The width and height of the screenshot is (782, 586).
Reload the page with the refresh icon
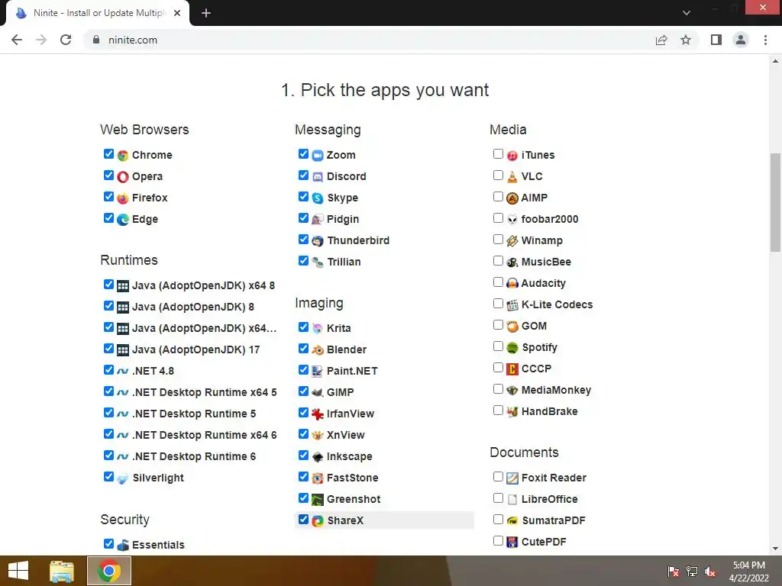pos(66,40)
